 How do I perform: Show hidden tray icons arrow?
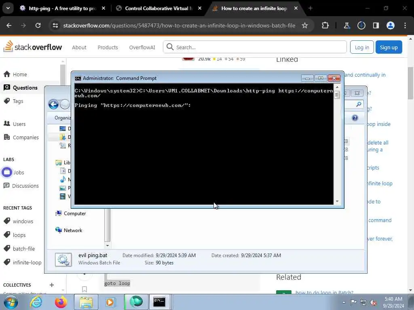coord(344,302)
